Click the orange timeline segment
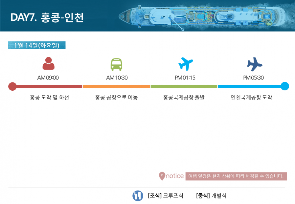This screenshot has width=295, height=204. [116, 86]
